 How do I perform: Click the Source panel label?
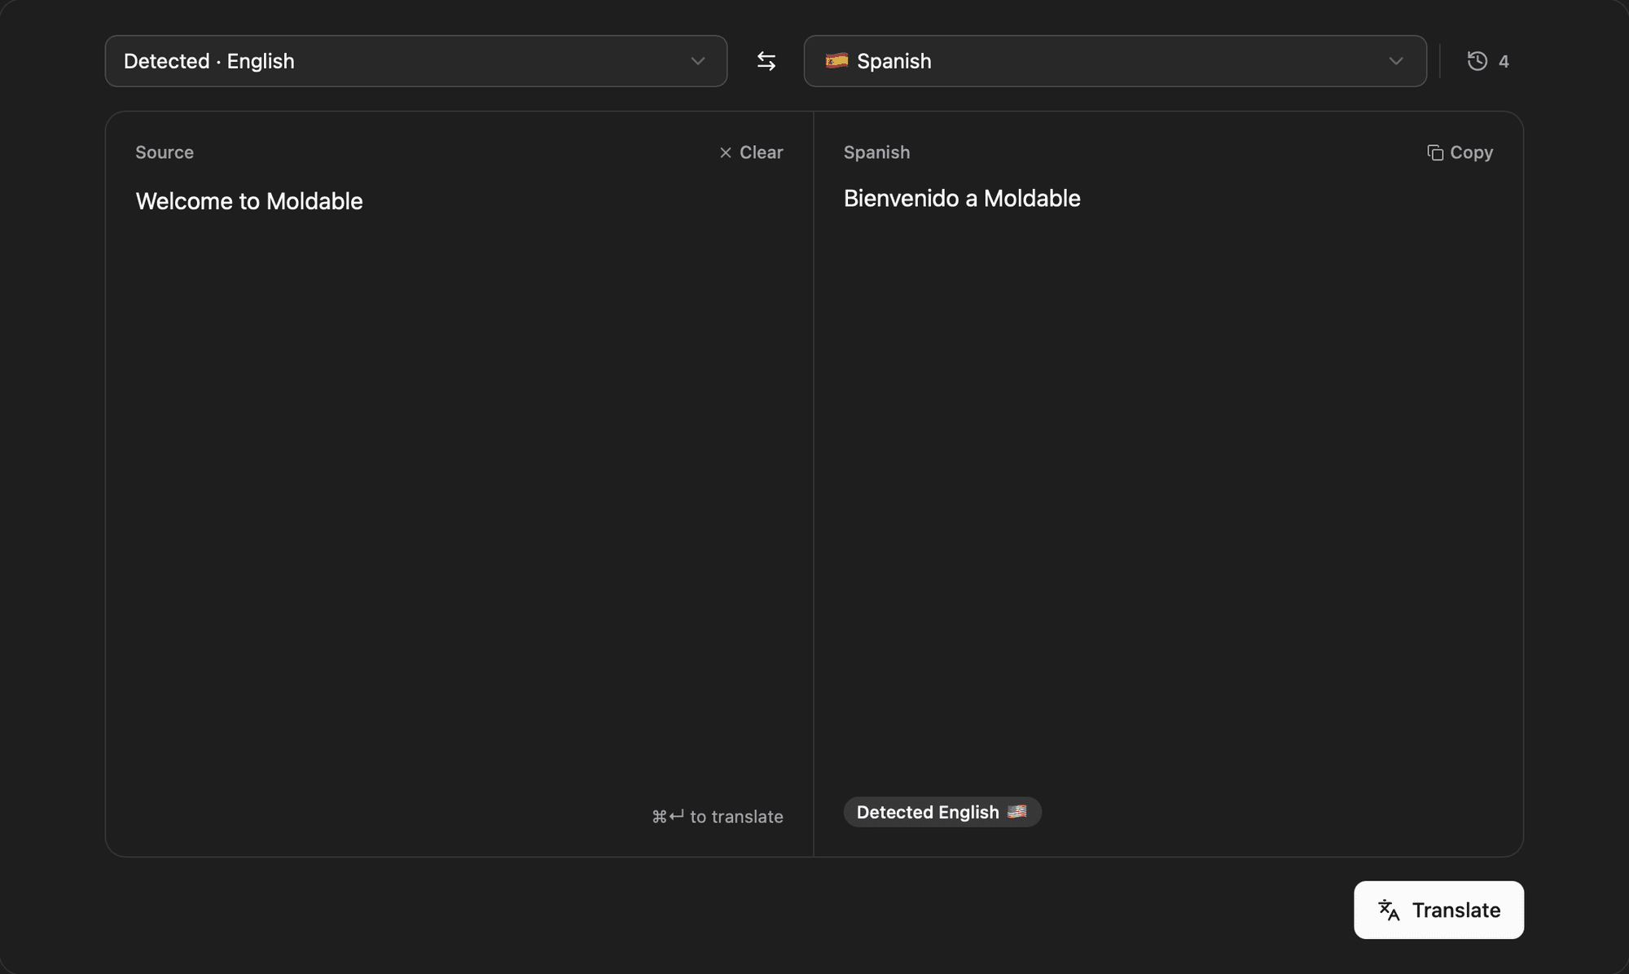pos(165,152)
